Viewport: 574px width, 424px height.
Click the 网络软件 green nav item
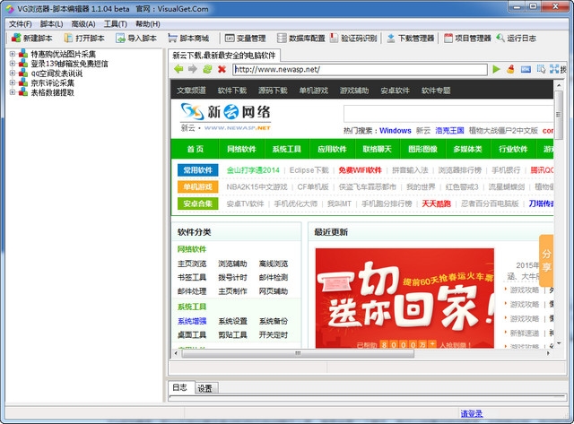coord(241,149)
